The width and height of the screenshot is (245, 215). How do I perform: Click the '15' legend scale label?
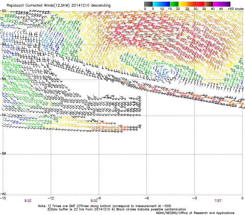pyautogui.click(x=170, y=9)
